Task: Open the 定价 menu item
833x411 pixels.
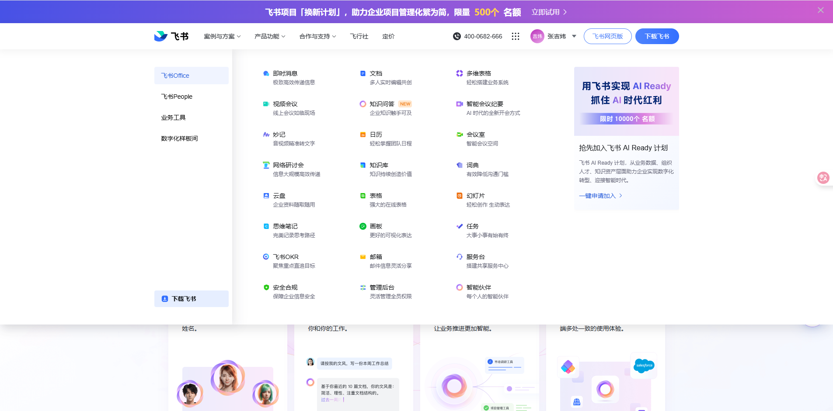Action: click(x=388, y=36)
